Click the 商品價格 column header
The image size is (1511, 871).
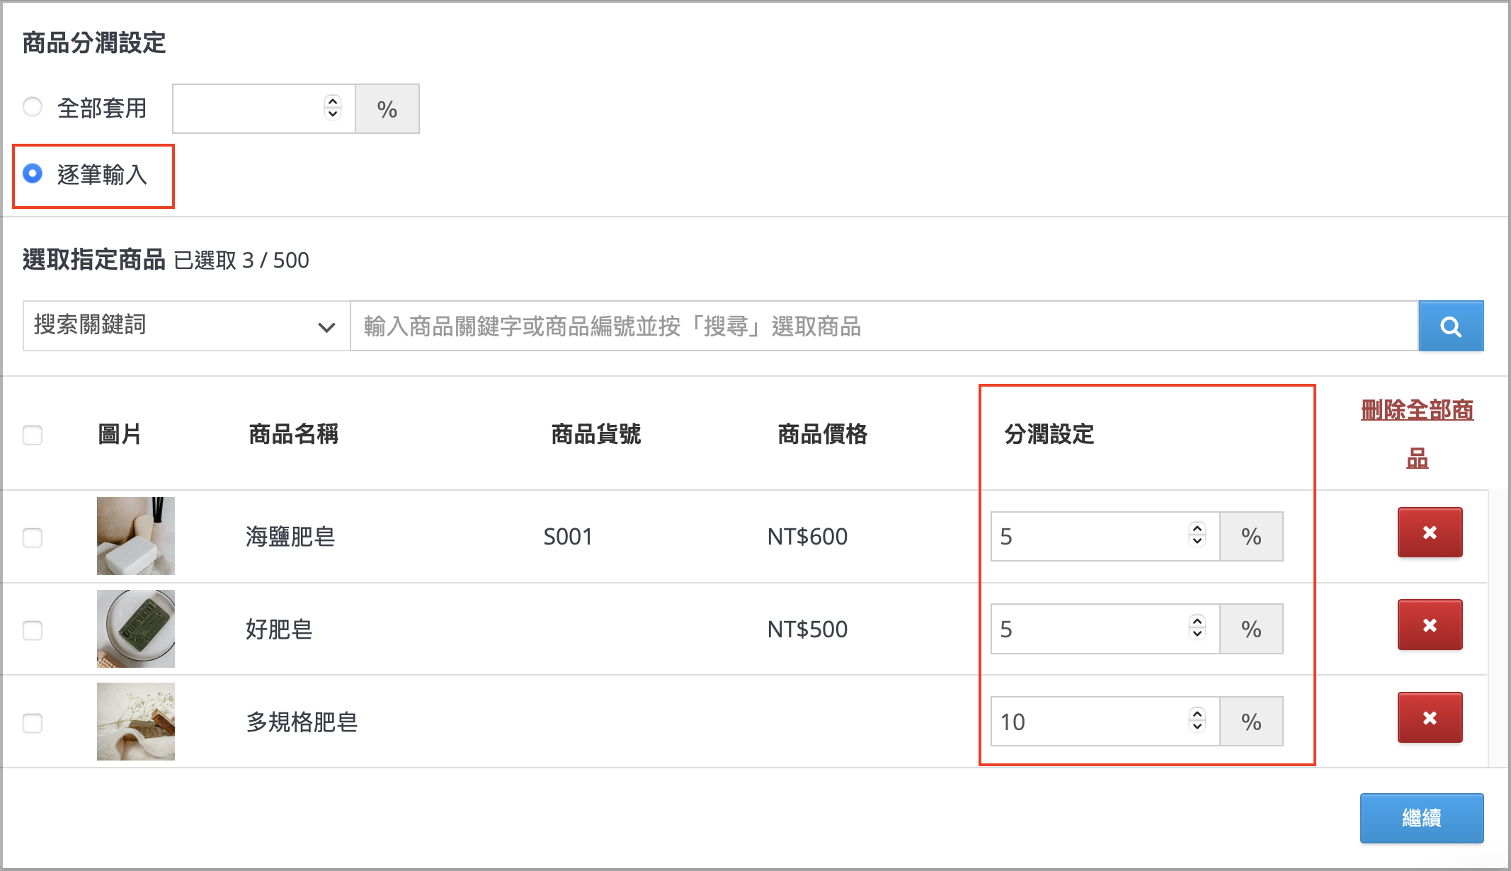823,434
